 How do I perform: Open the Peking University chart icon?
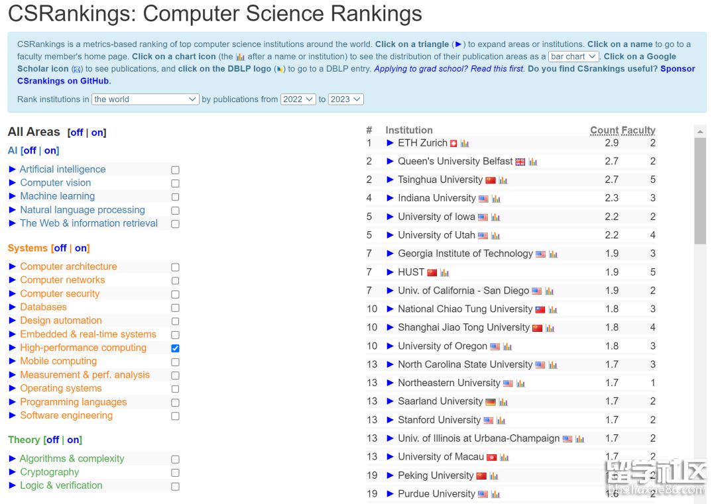[494, 476]
